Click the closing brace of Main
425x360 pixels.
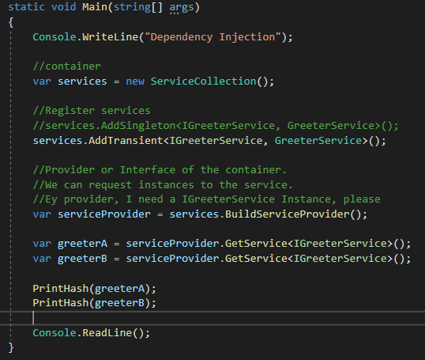11,347
